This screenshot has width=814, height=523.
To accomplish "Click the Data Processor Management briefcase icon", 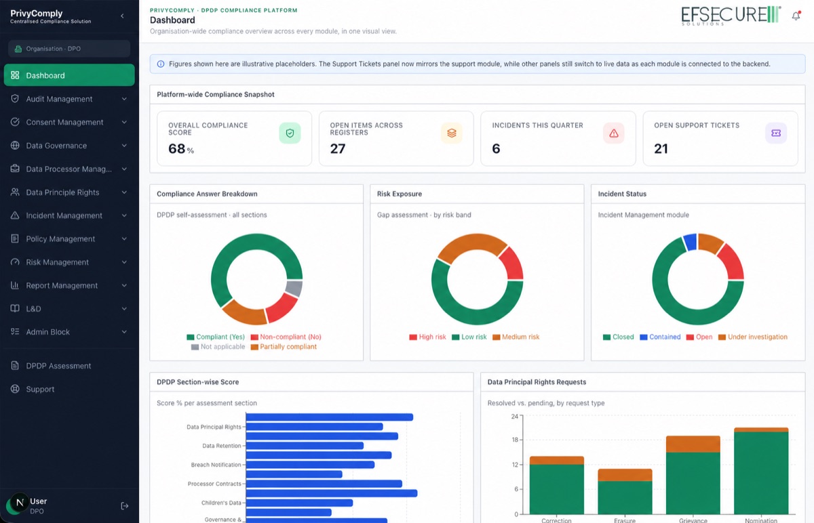I will tap(15, 169).
